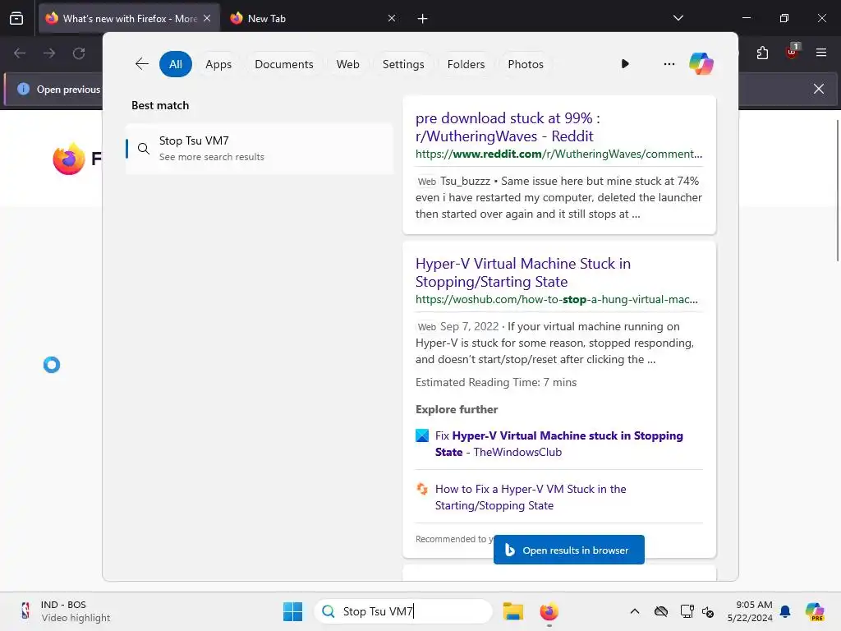The image size is (841, 631).
Task: Select Stop Tsu VM7 best match result
Action: tap(260, 149)
